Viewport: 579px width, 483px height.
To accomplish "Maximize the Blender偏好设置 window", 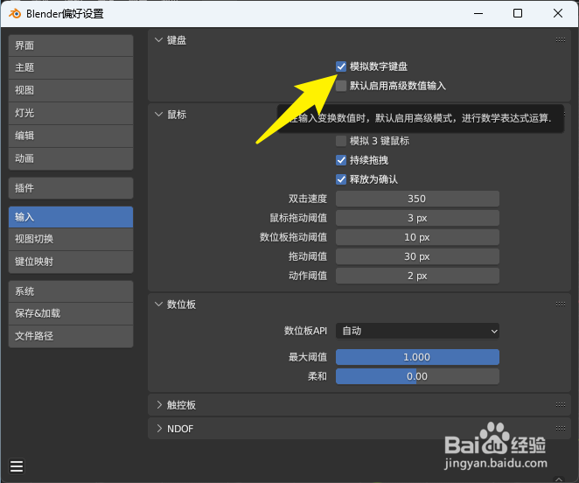I will [x=518, y=14].
